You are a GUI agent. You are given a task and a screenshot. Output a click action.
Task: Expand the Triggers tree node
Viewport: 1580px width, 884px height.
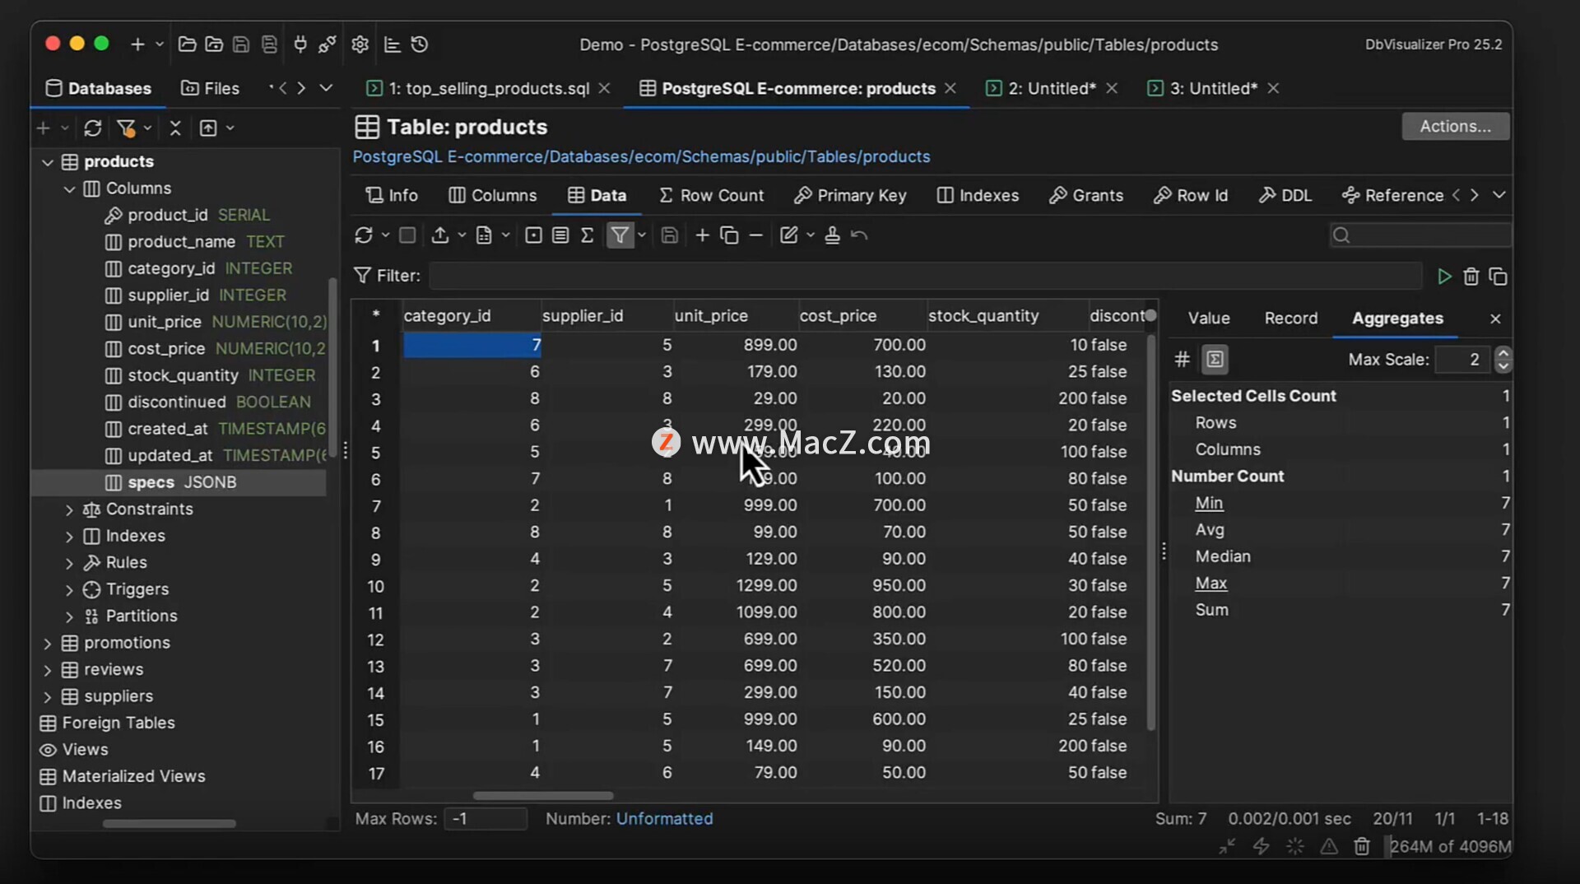tap(69, 590)
